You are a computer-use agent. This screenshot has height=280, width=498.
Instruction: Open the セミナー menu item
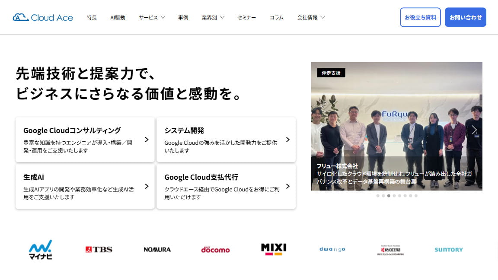coord(246,17)
